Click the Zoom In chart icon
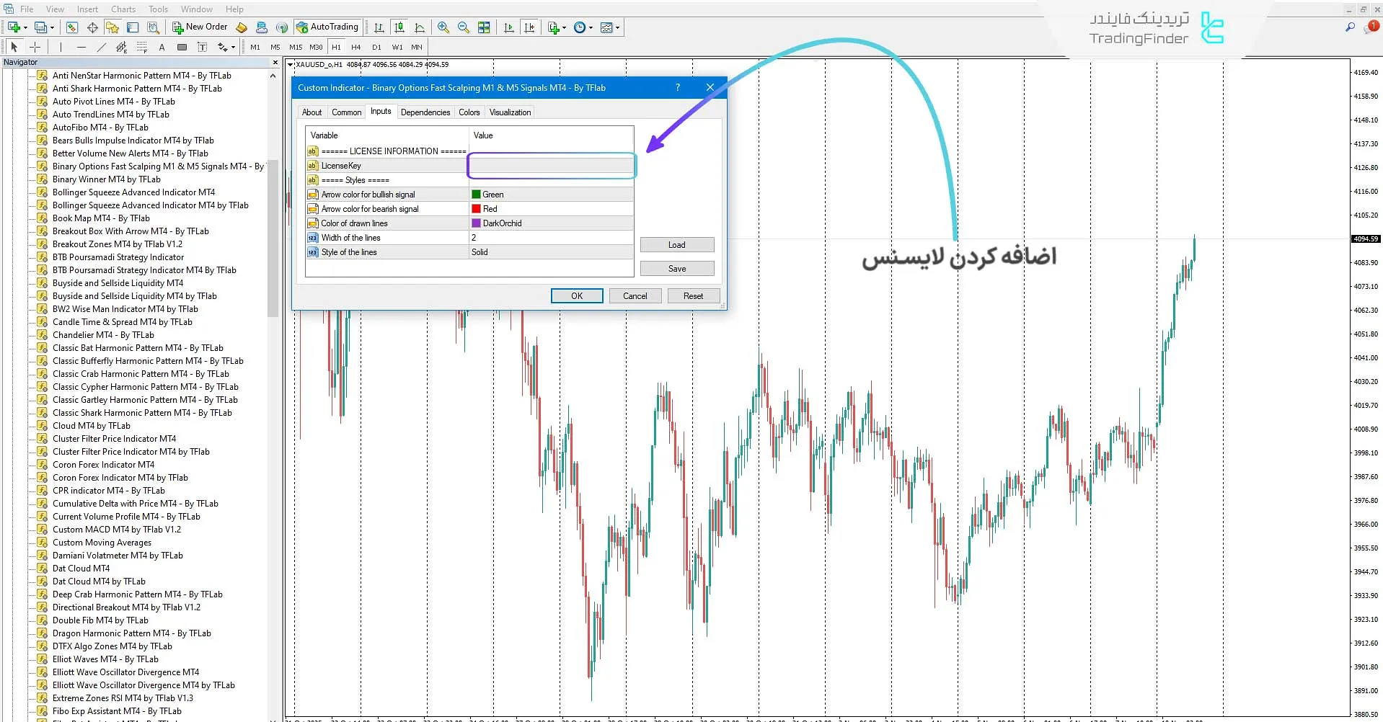The width and height of the screenshot is (1383, 722). click(442, 27)
